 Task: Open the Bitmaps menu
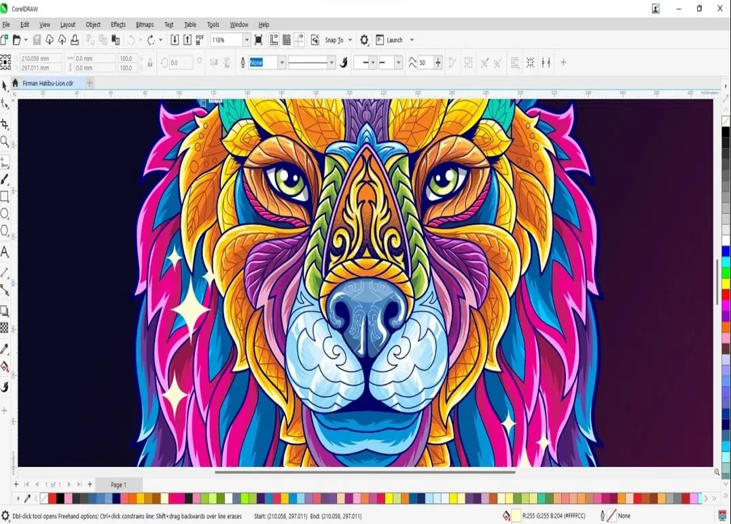[145, 24]
